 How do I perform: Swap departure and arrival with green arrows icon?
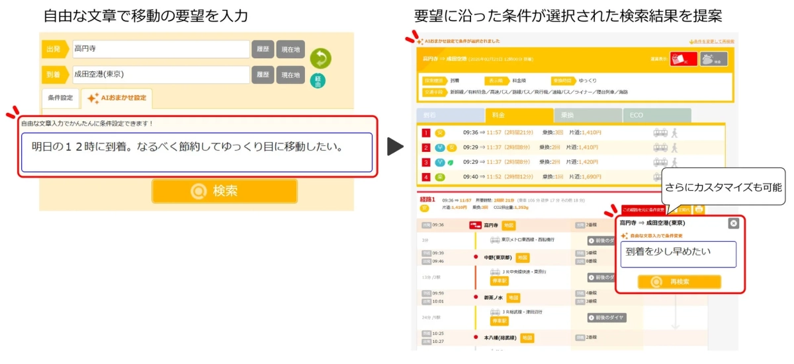point(320,58)
